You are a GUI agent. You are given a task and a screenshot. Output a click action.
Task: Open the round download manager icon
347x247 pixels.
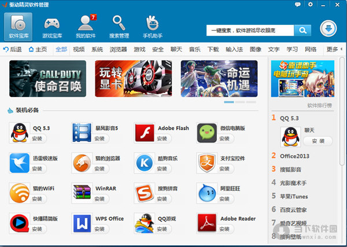(328, 28)
